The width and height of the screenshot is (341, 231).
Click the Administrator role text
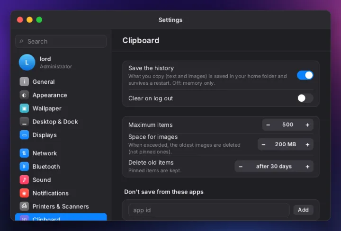tap(56, 66)
